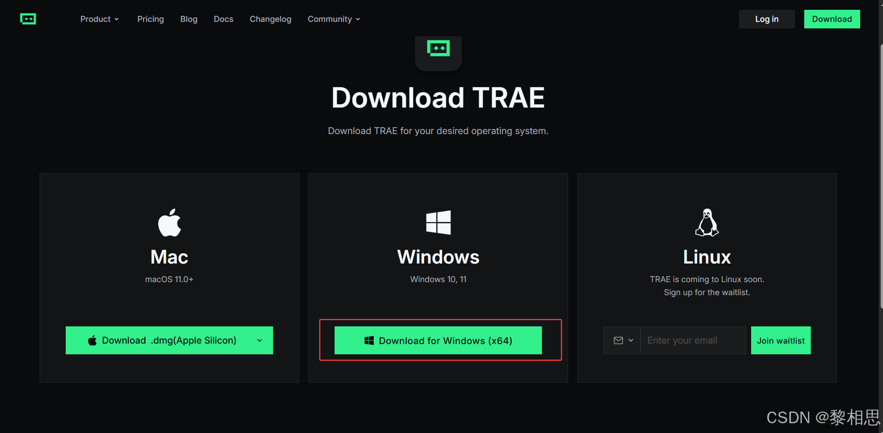Image resolution: width=883 pixels, height=433 pixels.
Task: Open the contact type dropdown arrow
Action: (x=631, y=340)
